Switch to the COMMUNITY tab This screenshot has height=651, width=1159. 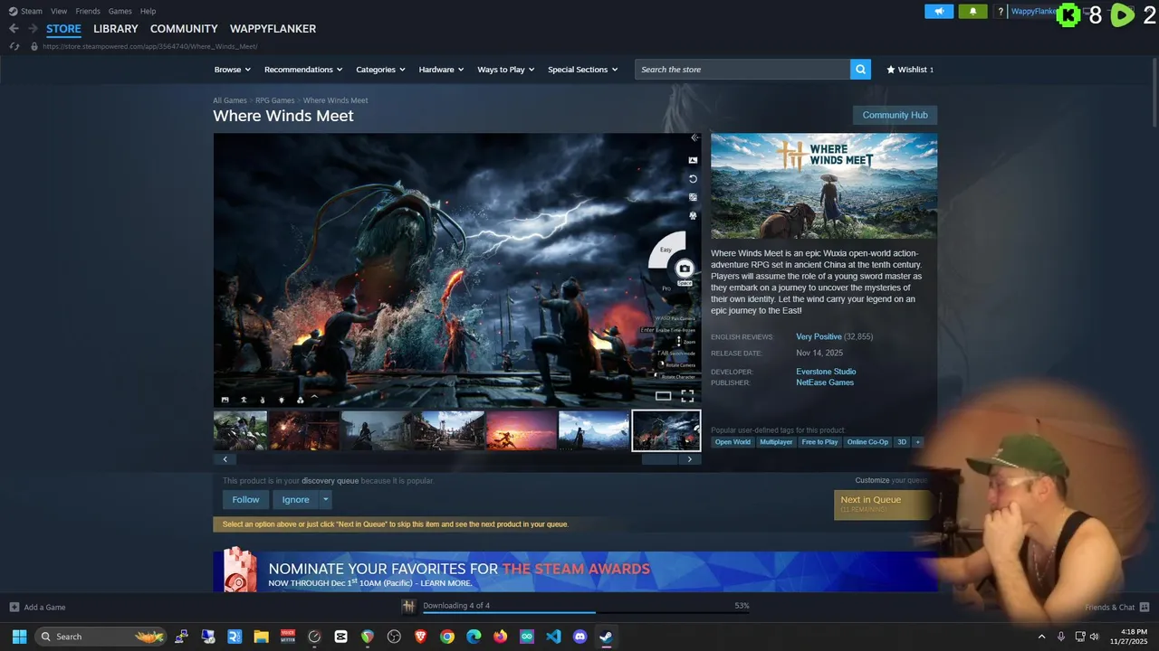[x=184, y=29]
